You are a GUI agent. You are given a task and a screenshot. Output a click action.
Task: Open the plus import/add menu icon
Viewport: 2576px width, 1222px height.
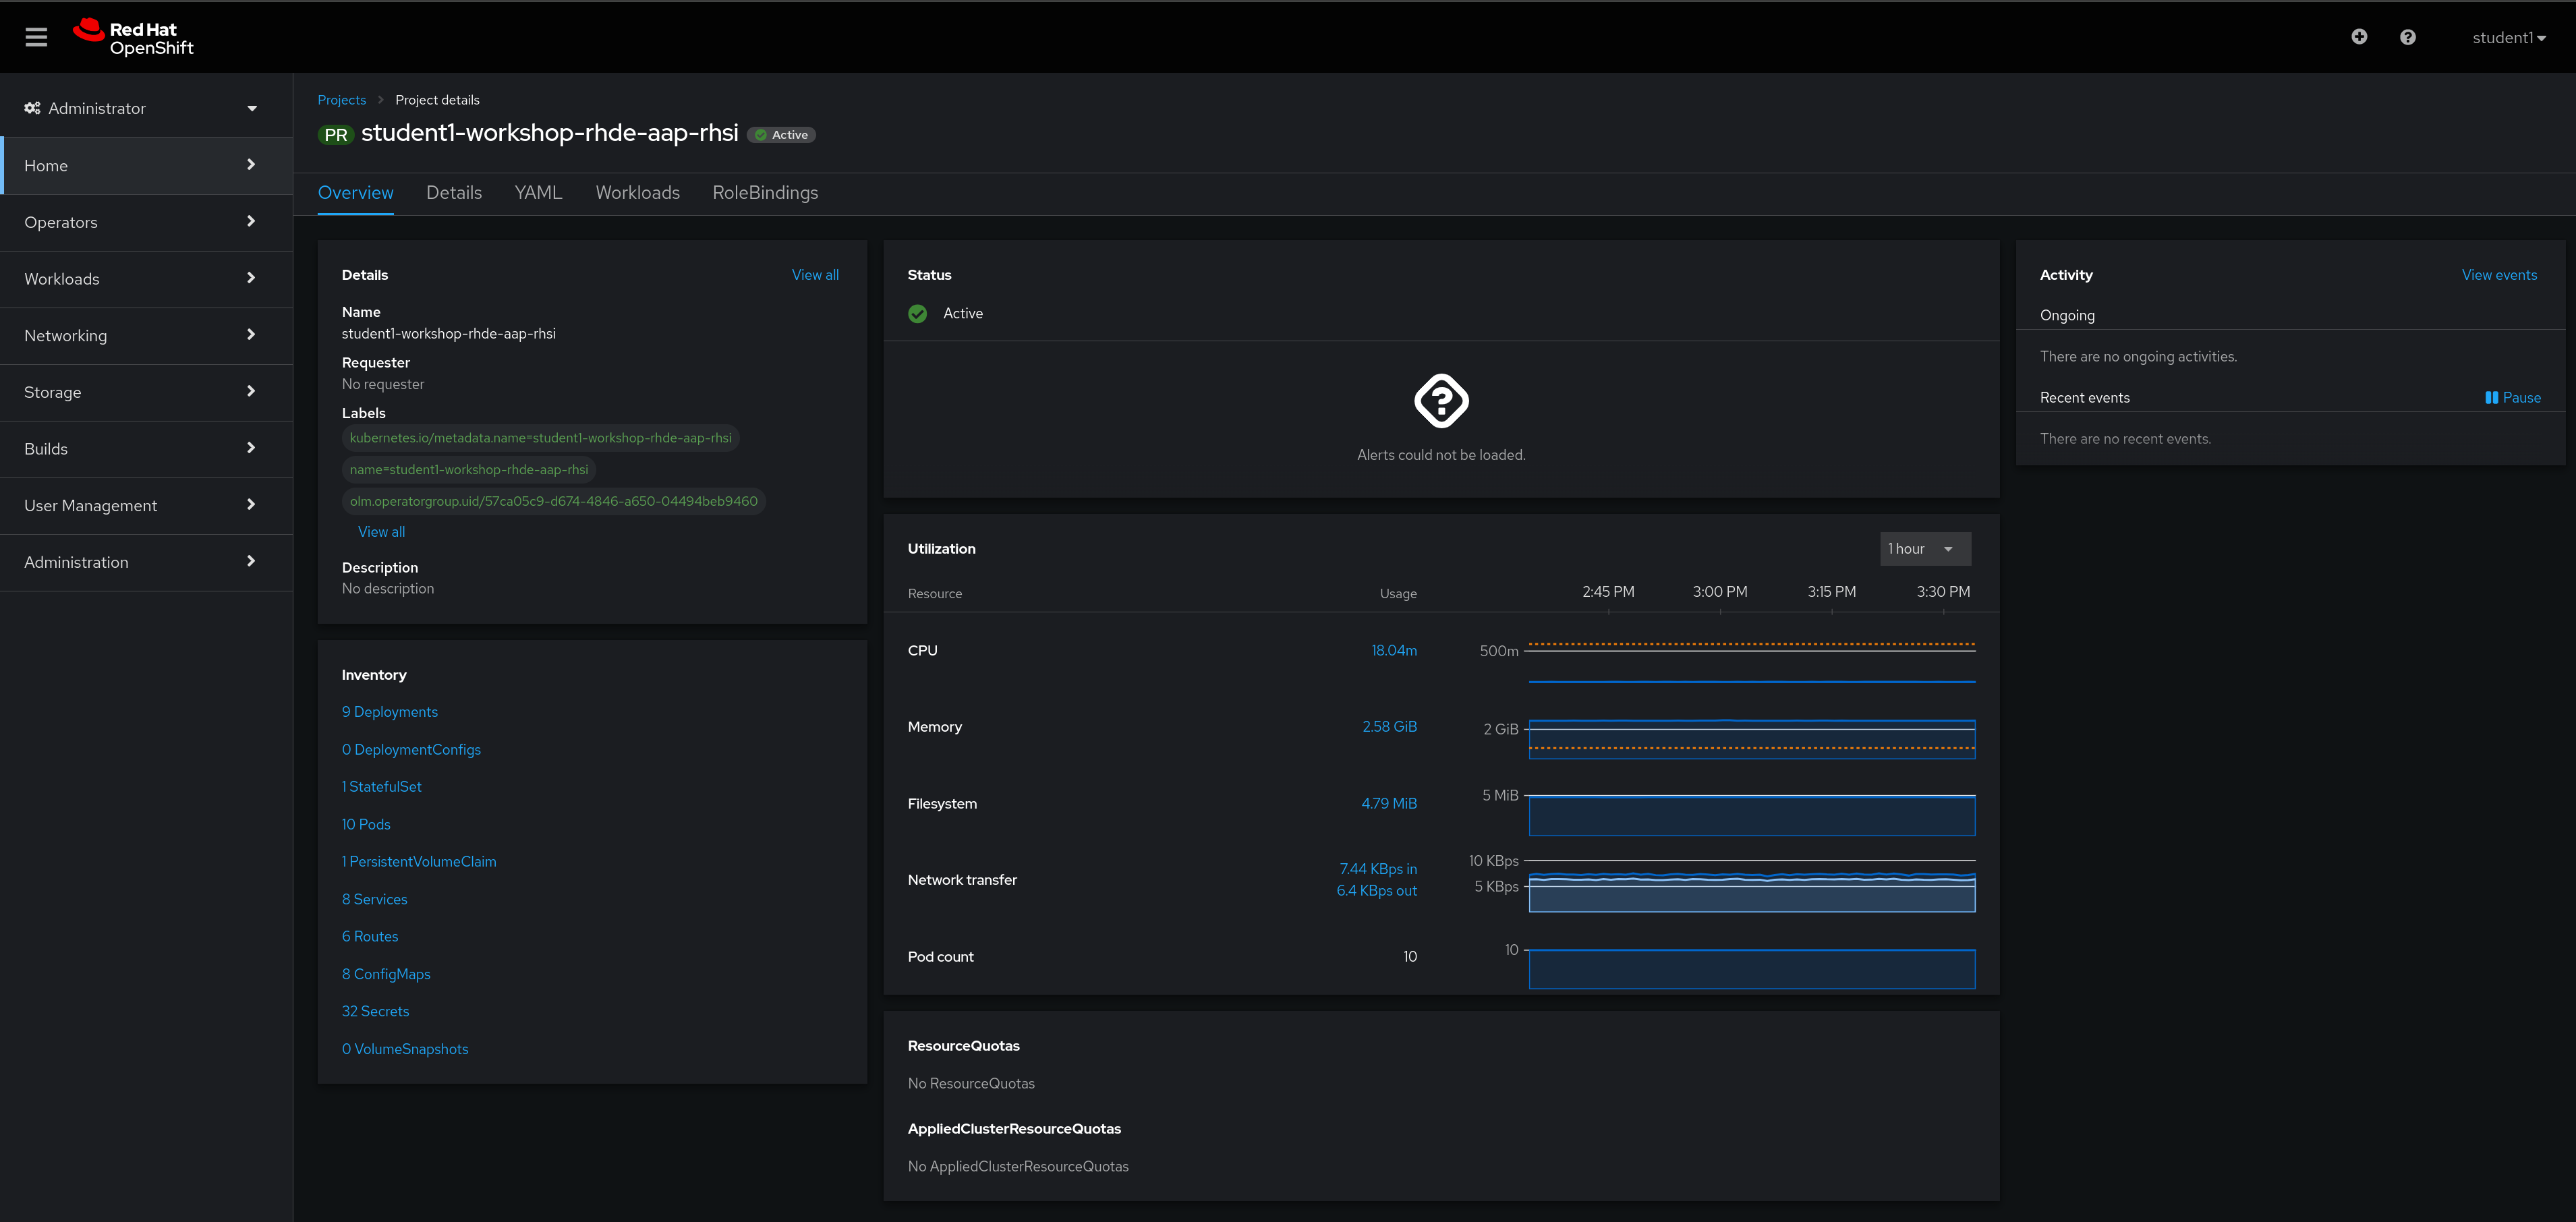(2359, 37)
